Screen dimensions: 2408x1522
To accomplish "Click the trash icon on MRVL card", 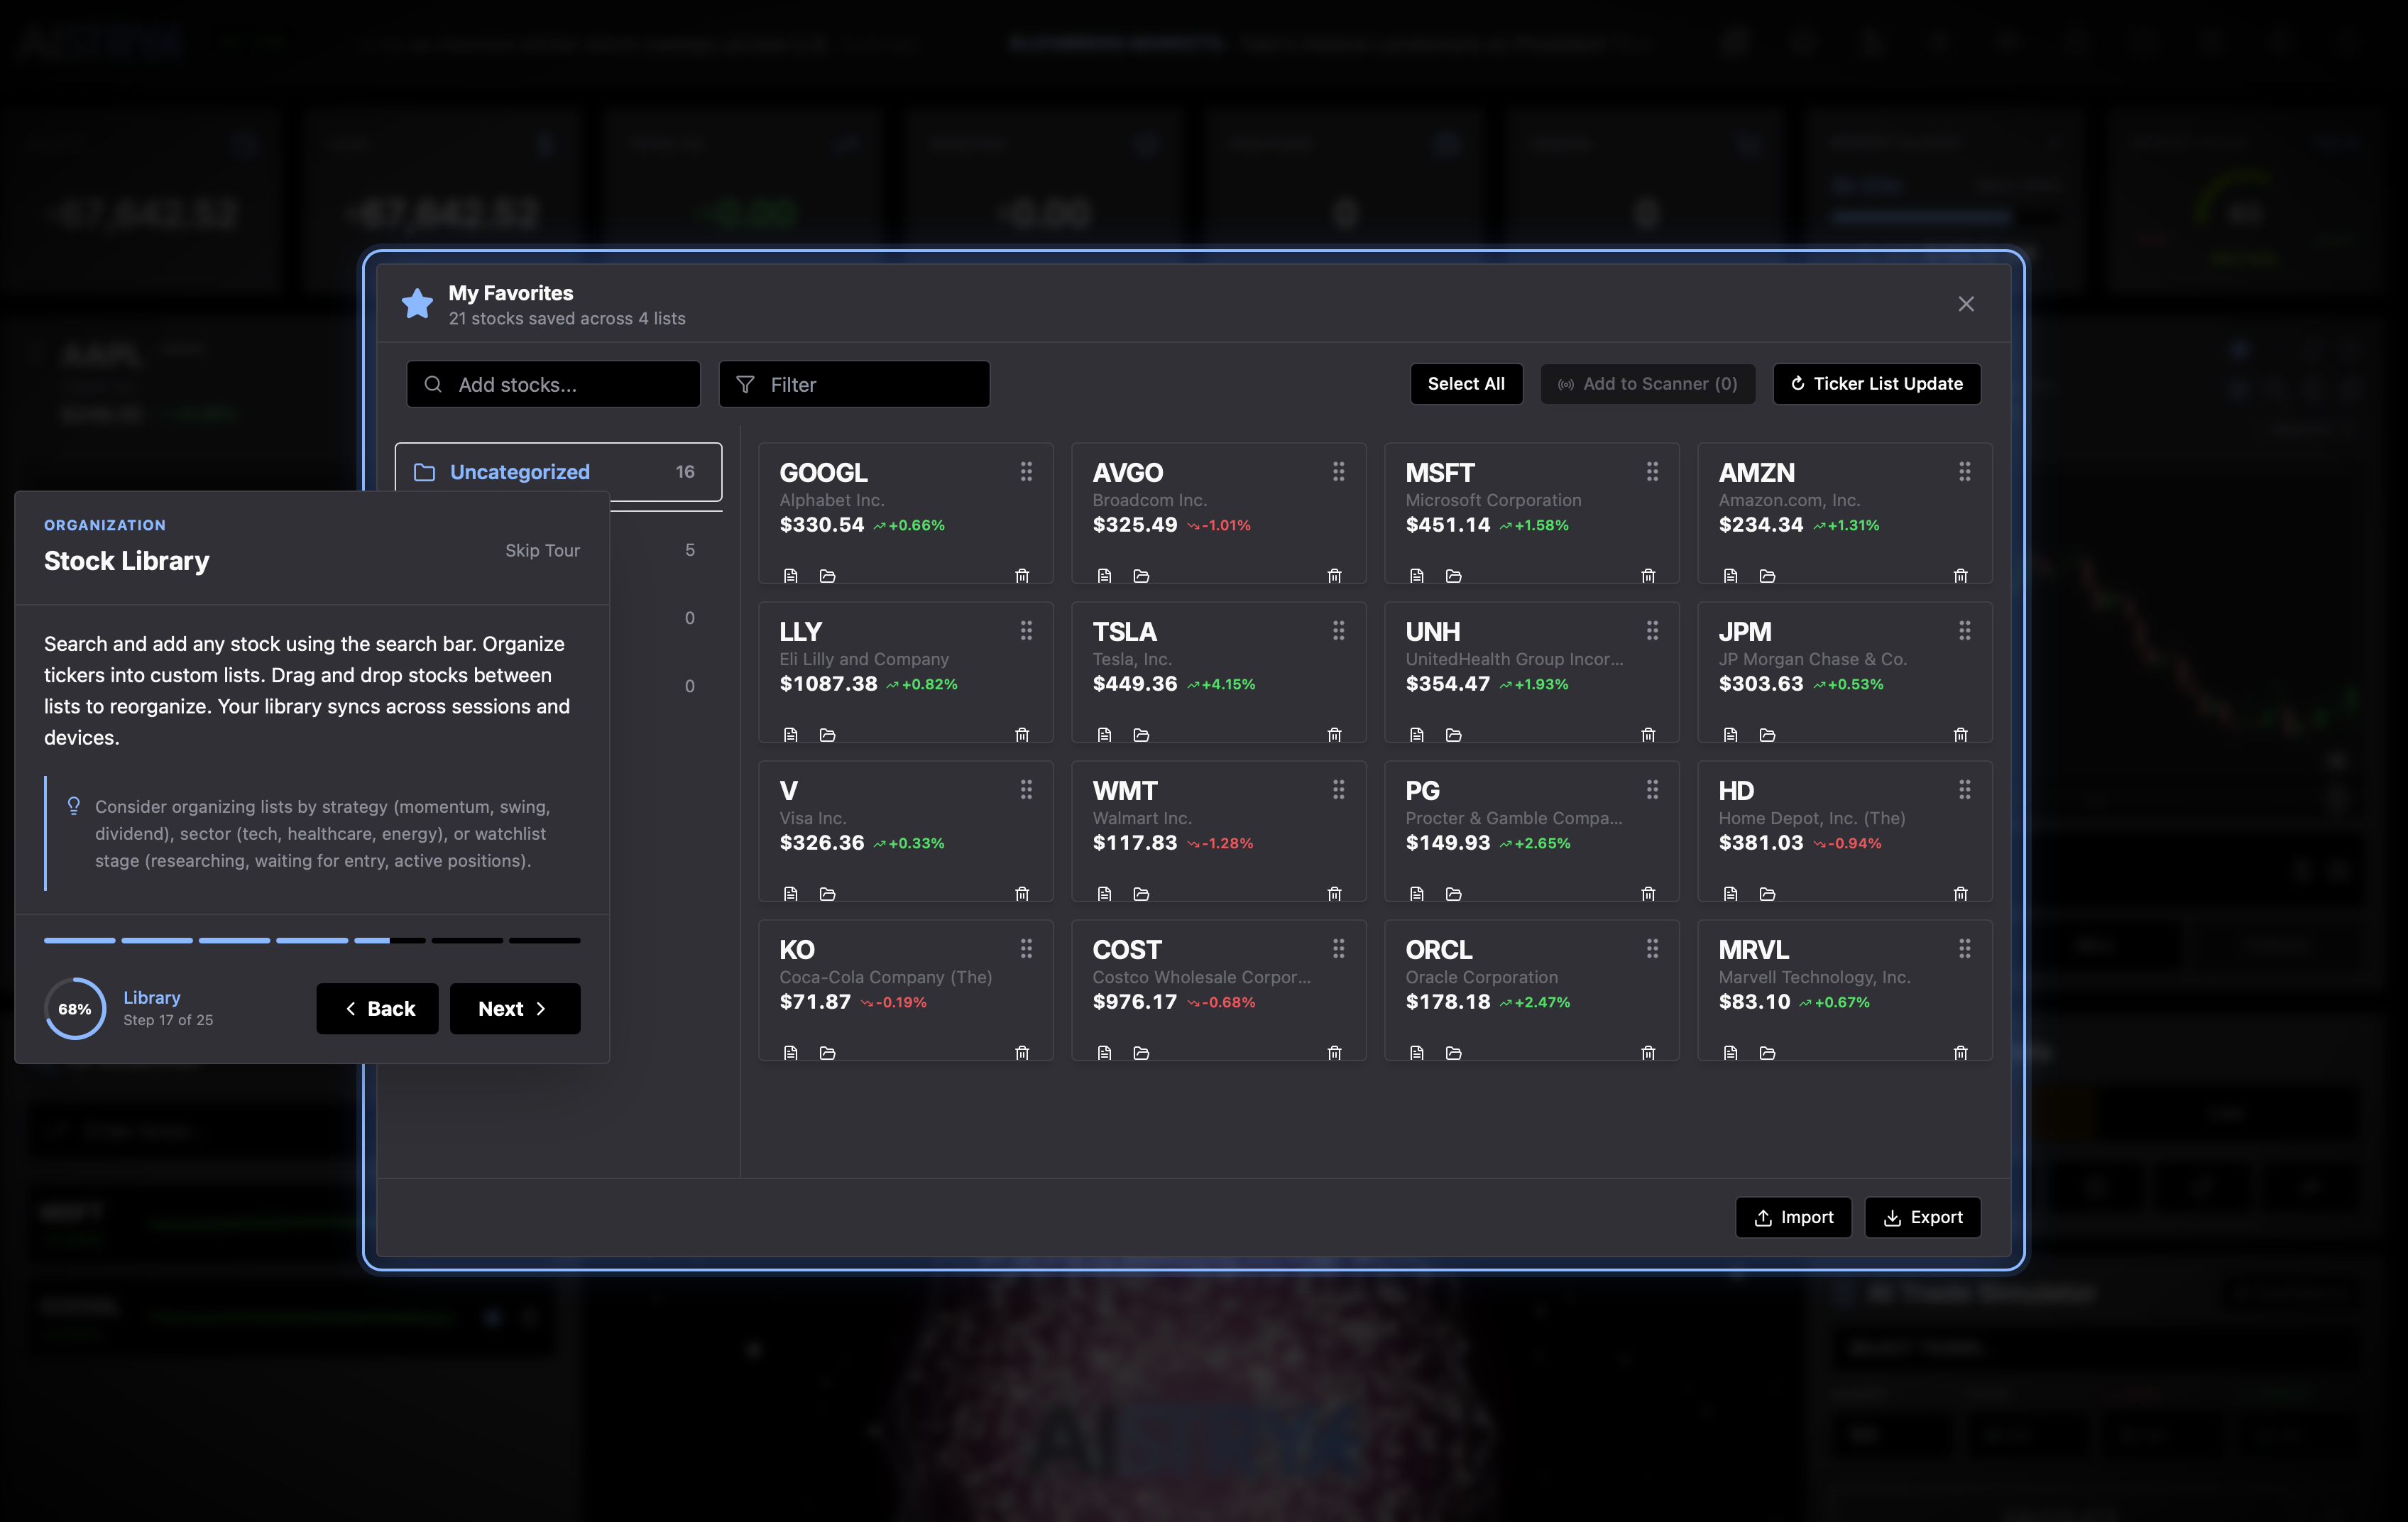I will (1960, 1052).
